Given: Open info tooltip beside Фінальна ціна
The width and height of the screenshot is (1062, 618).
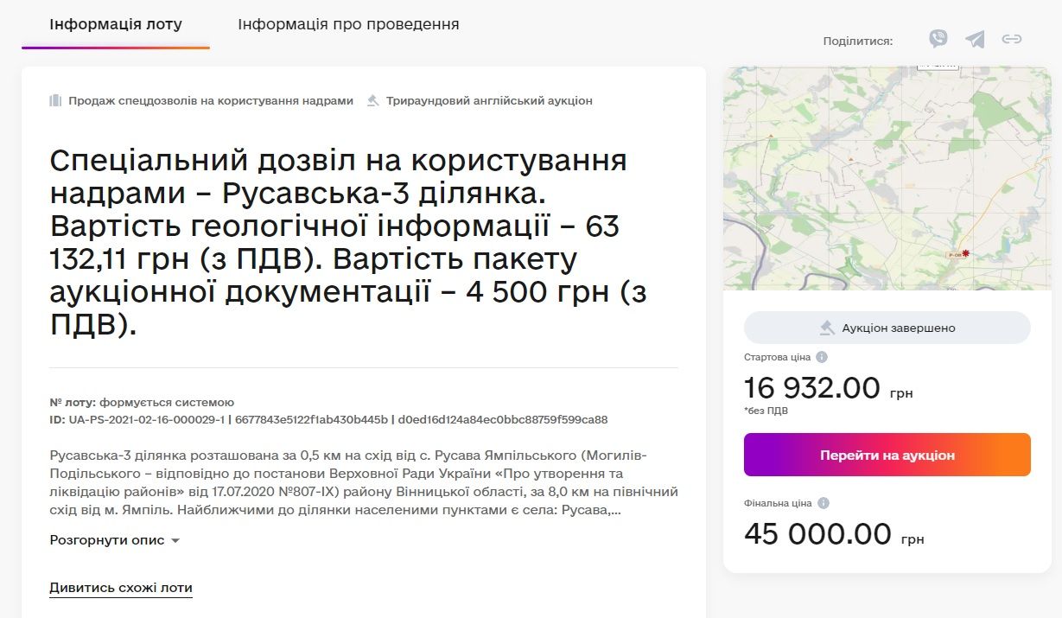Looking at the screenshot, I should [x=822, y=502].
